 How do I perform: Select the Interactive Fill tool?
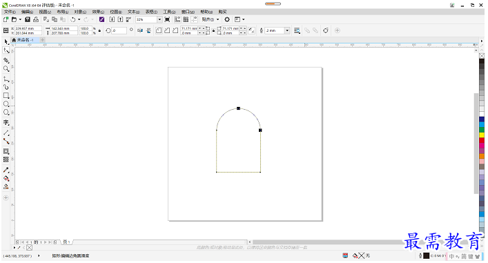pyautogui.click(x=6, y=178)
